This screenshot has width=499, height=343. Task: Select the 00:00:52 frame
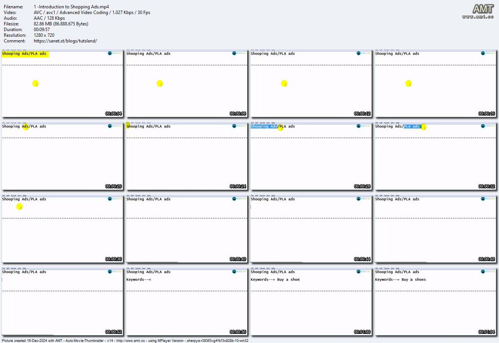pyautogui.click(x=62, y=301)
